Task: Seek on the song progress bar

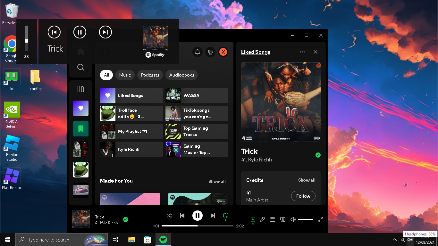Action: pyautogui.click(x=198, y=226)
